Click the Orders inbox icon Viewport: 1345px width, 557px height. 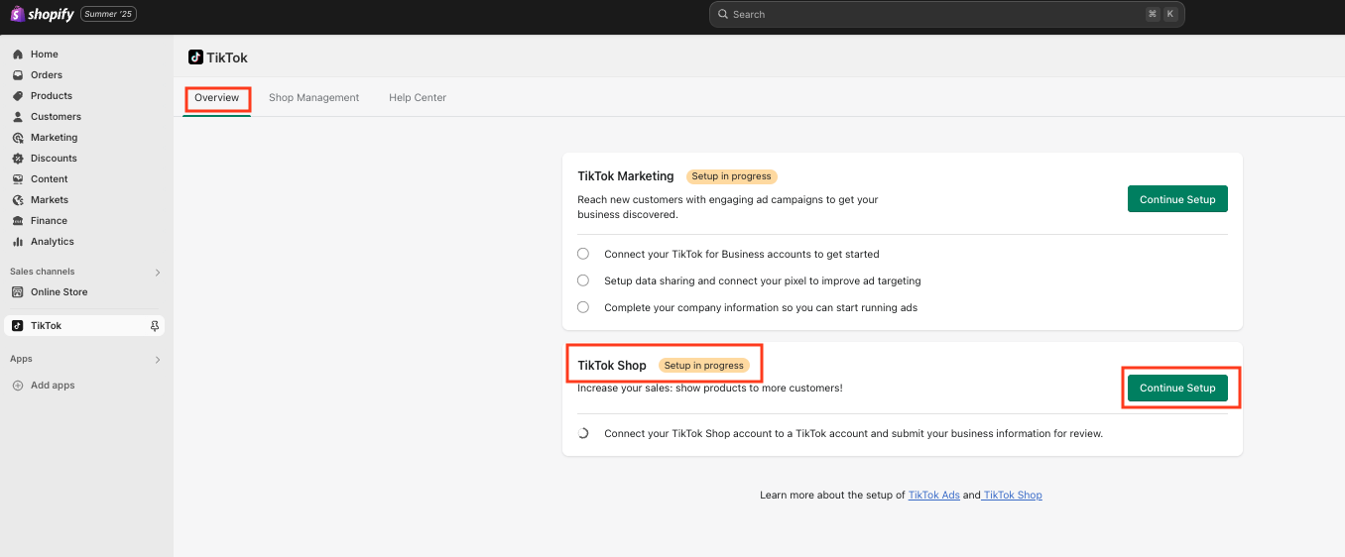click(x=18, y=75)
